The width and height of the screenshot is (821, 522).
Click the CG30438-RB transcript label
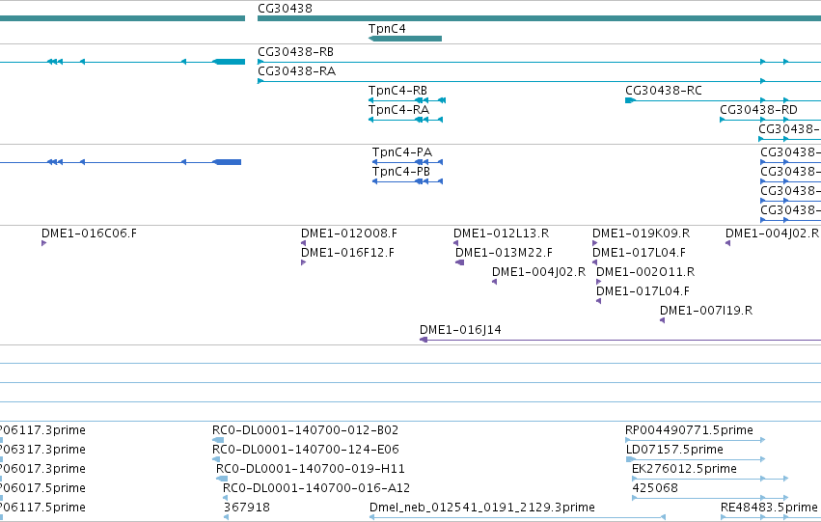click(295, 52)
